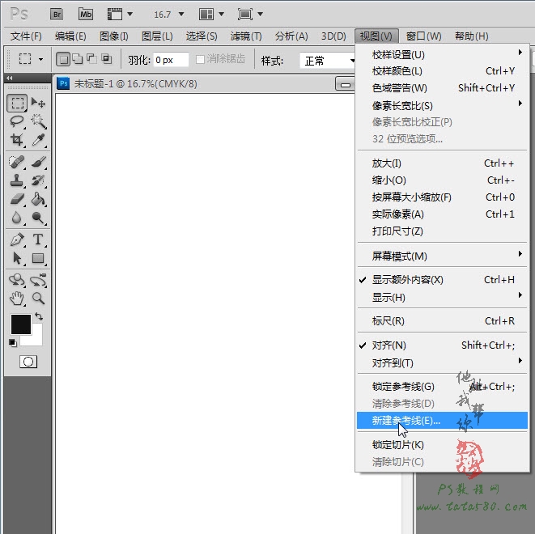Viewport: 535px width, 534px height.
Task: Expand the 校样设置(U) submenu
Action: coord(442,54)
